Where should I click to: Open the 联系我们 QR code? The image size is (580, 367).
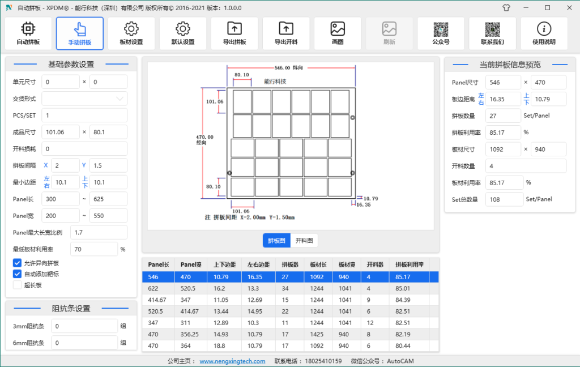click(x=492, y=33)
